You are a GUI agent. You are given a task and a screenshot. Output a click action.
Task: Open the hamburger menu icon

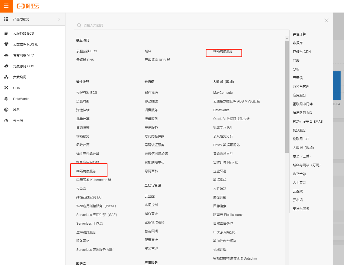6,6
